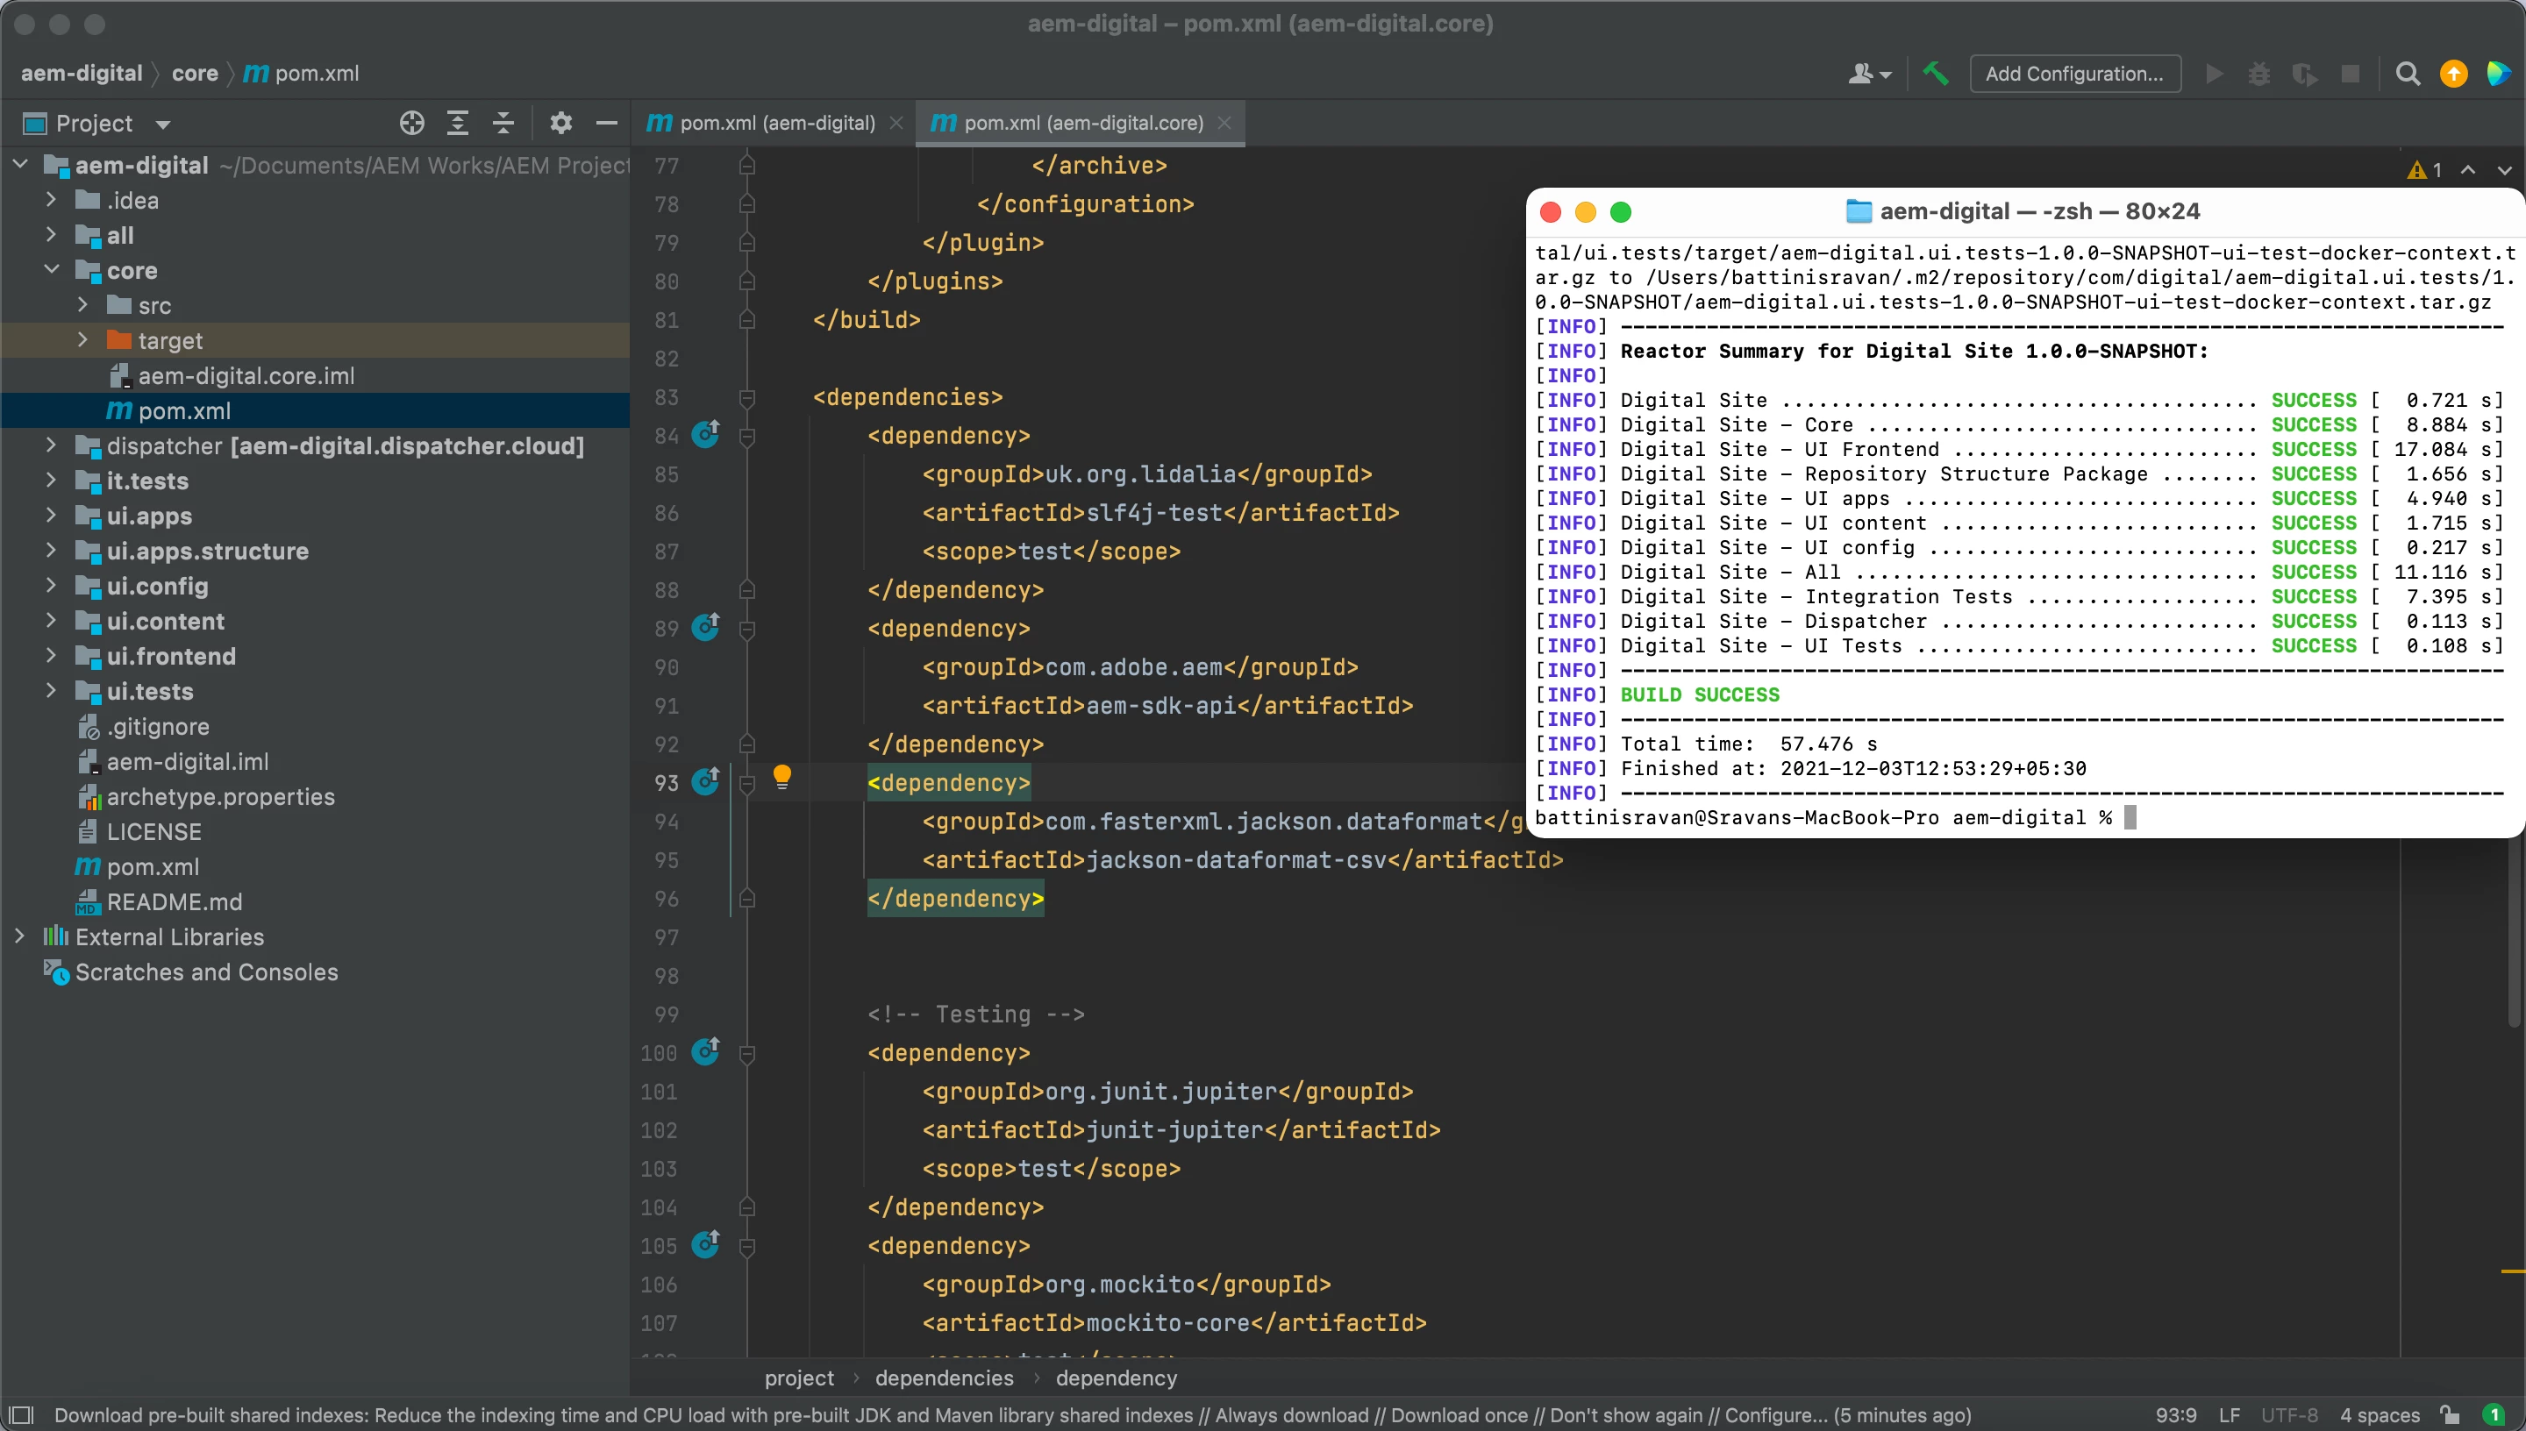Expand the ui.frontend folder
Viewport: 2526px width, 1431px height.
click(51, 656)
